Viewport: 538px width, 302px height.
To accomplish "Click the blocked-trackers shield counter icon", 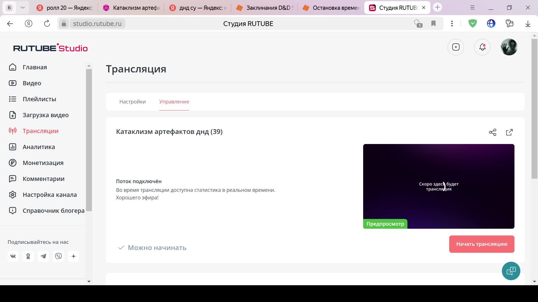I will point(418,24).
